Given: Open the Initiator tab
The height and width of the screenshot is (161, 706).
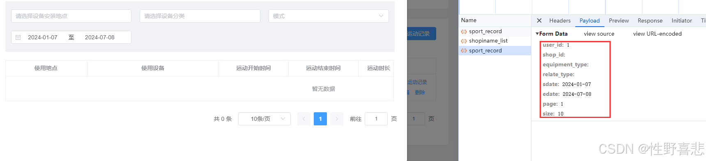Looking at the screenshot, I should (681, 20).
